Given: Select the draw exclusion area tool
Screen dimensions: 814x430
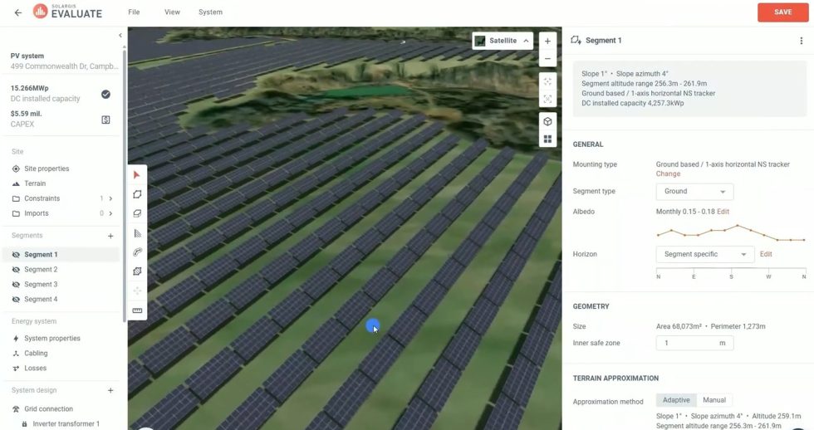Looking at the screenshot, I should (137, 213).
